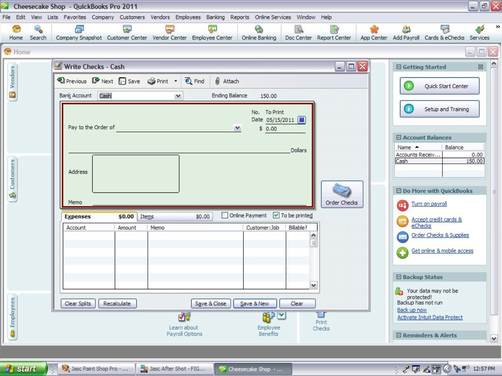
Task: Uncheck To be printed
Action: pyautogui.click(x=276, y=215)
